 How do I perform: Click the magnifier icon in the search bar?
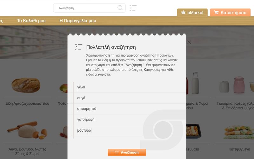click(x=120, y=8)
